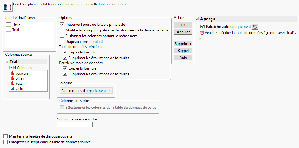Open the red triangle 4 Colonnes menu
Screen dimensions: 299x148
[11, 68]
